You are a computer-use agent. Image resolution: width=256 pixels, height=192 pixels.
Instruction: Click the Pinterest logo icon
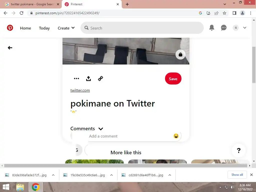(10, 28)
